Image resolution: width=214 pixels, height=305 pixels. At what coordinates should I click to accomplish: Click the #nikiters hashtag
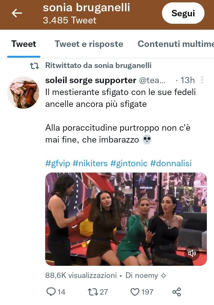tap(90, 163)
